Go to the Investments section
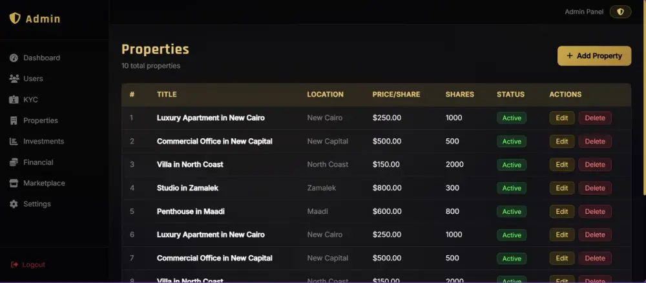Image resolution: width=646 pixels, height=283 pixels. point(43,141)
